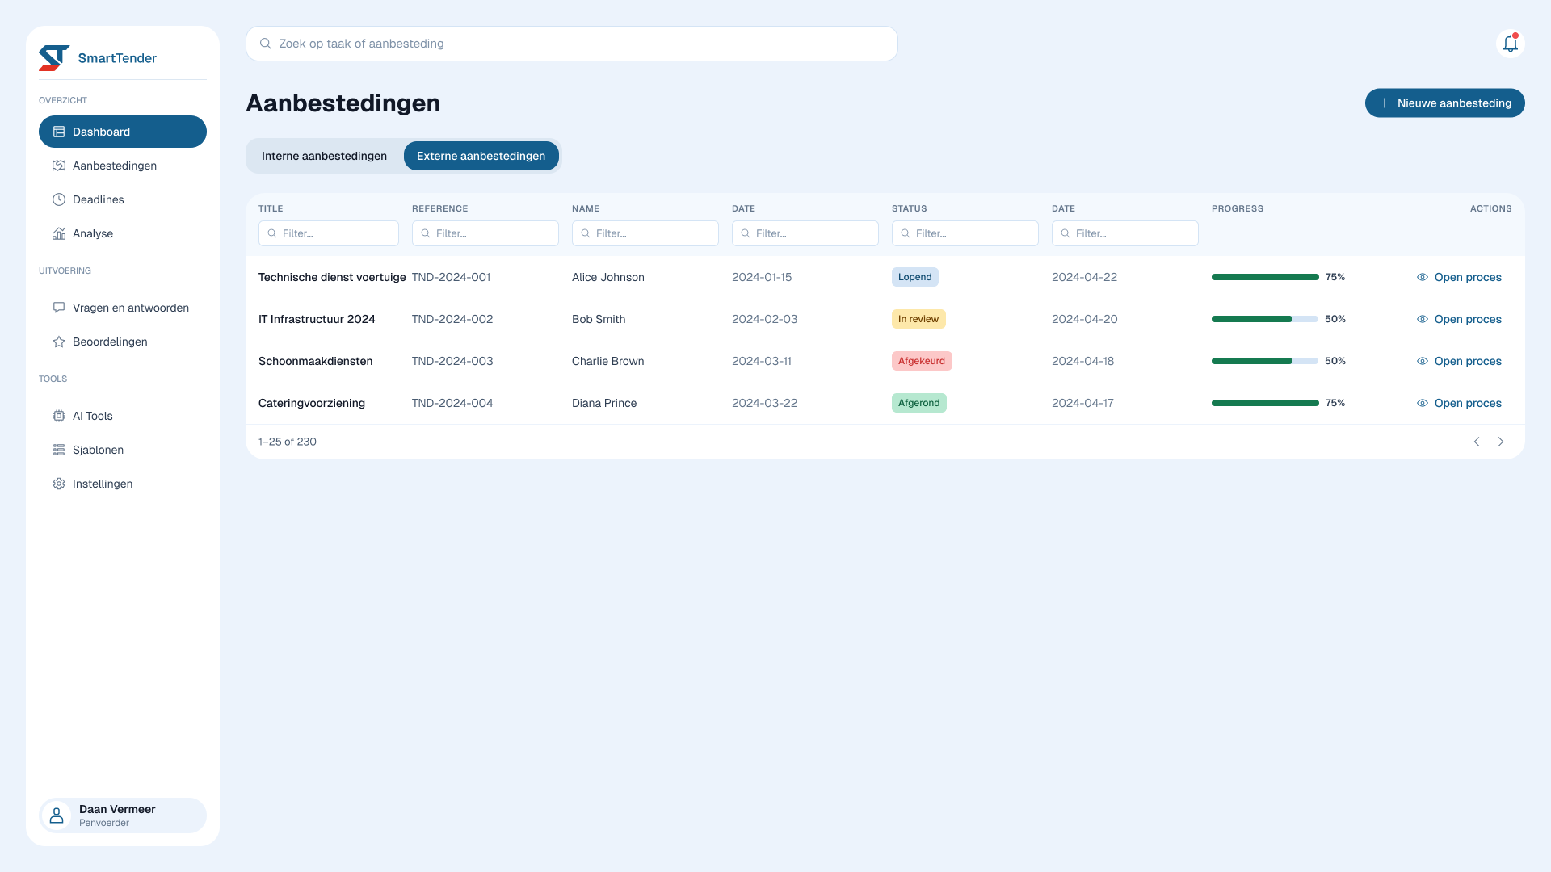
Task: Click the Beoordelingen star icon
Action: (59, 342)
